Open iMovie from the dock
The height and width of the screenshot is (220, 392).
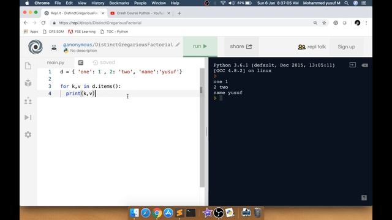(207, 213)
